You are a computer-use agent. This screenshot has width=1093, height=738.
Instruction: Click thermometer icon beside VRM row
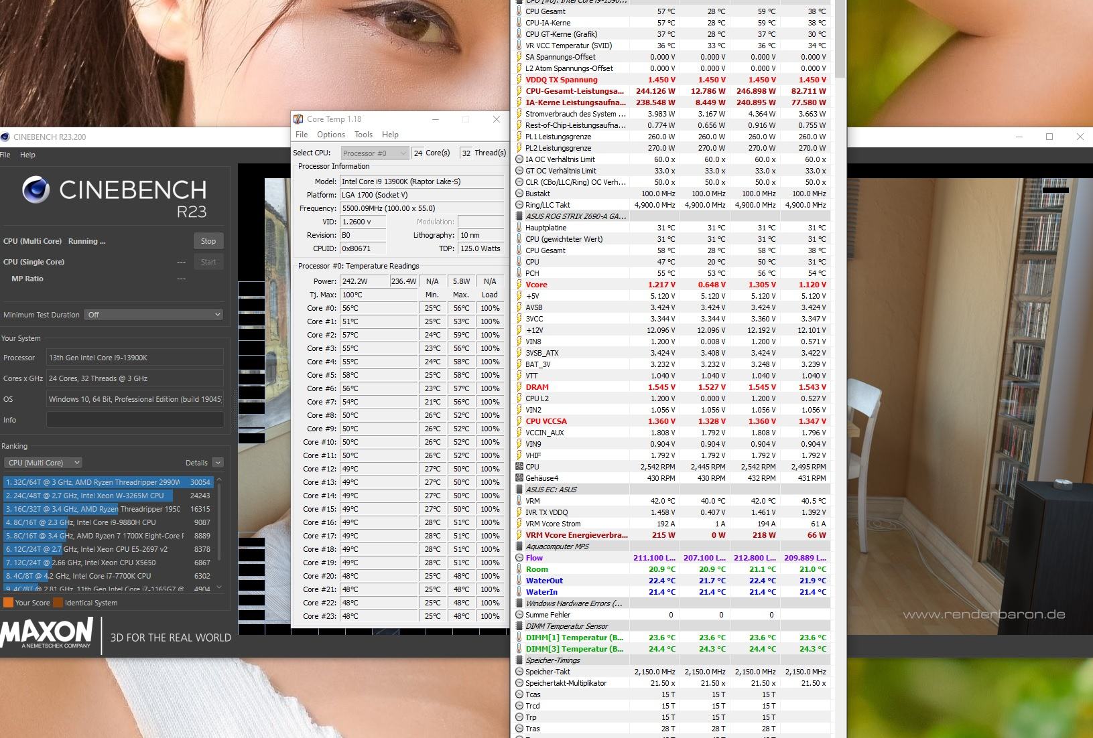519,501
